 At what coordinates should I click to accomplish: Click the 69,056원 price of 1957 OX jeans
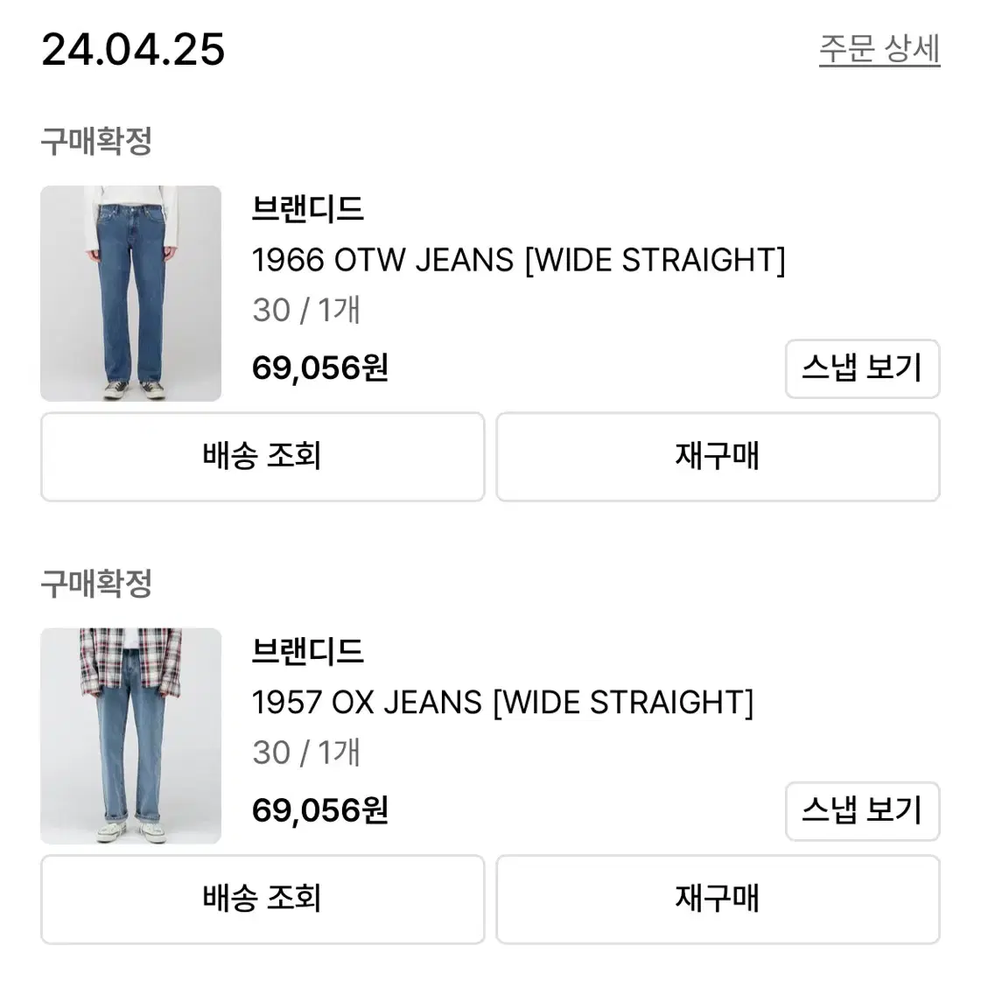coord(320,810)
